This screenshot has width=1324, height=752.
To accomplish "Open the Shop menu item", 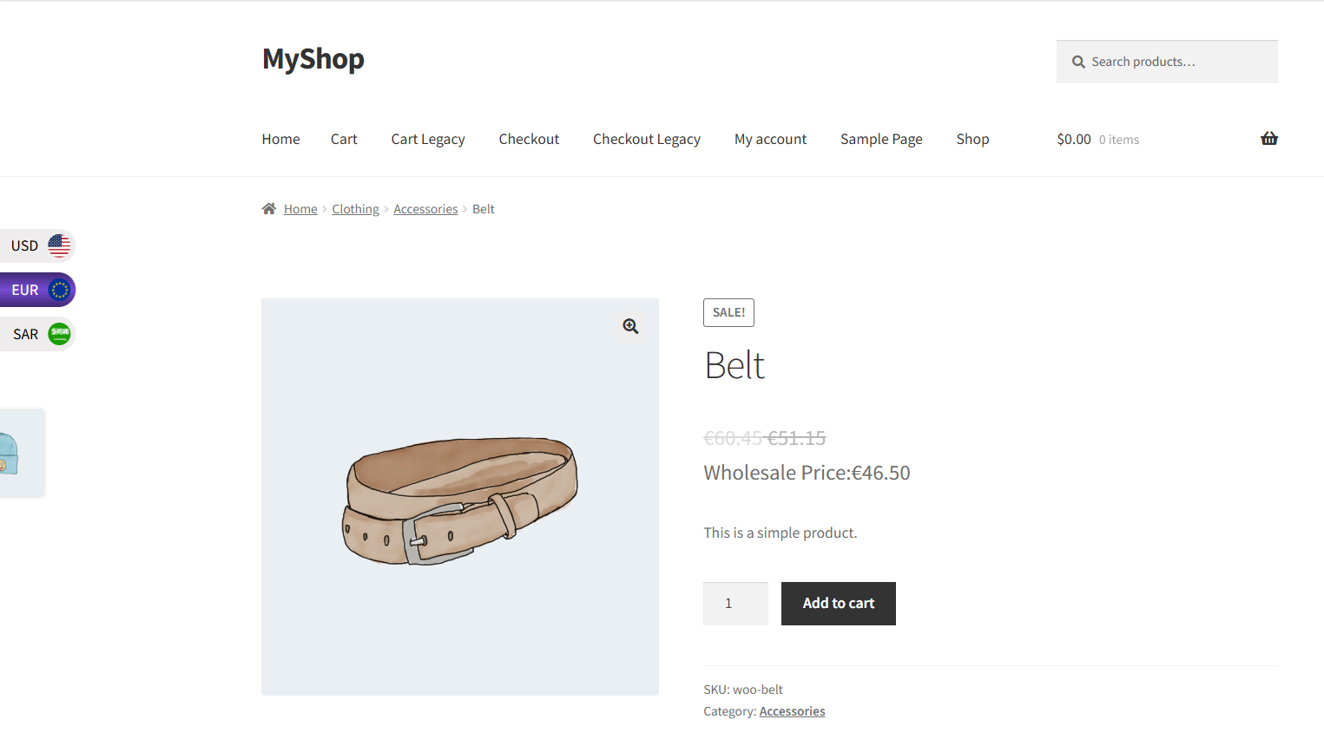I will (x=972, y=139).
